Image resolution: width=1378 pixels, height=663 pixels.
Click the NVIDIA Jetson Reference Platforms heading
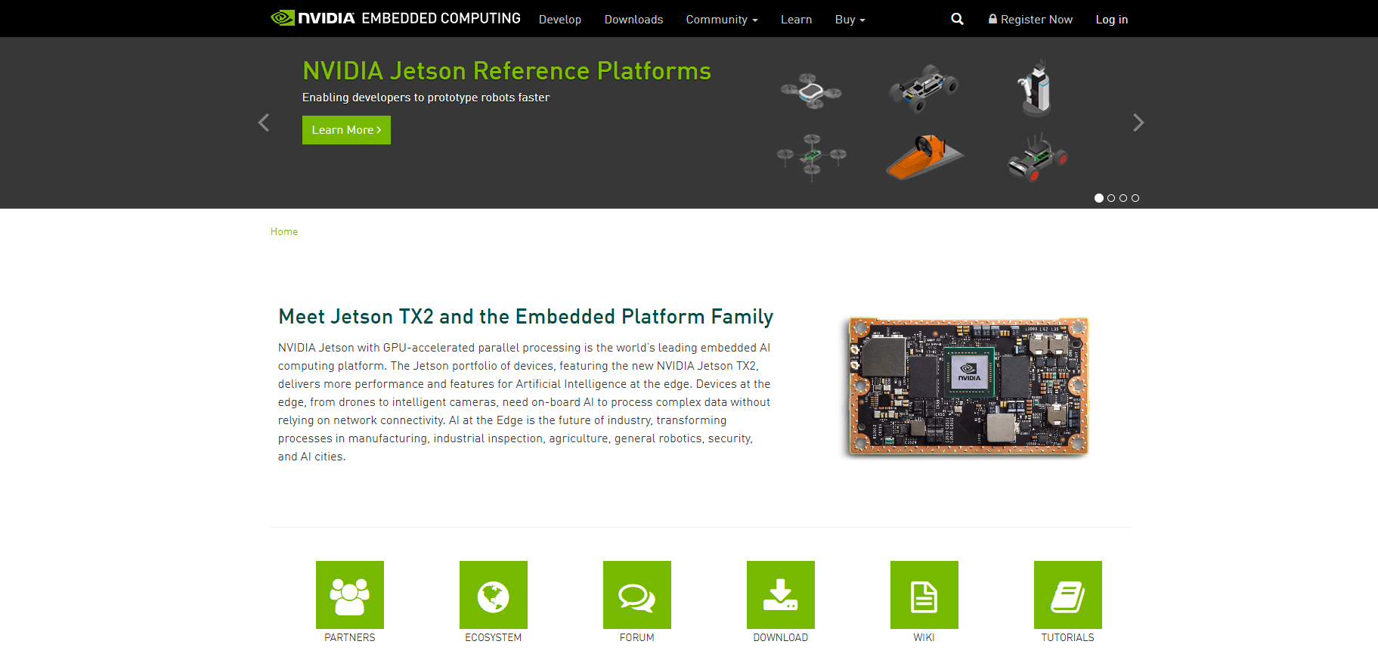click(506, 71)
